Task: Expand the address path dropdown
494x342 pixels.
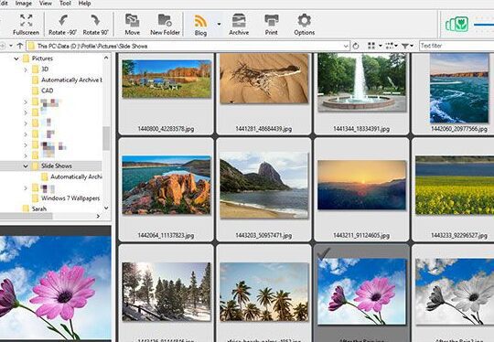Action: 346,47
